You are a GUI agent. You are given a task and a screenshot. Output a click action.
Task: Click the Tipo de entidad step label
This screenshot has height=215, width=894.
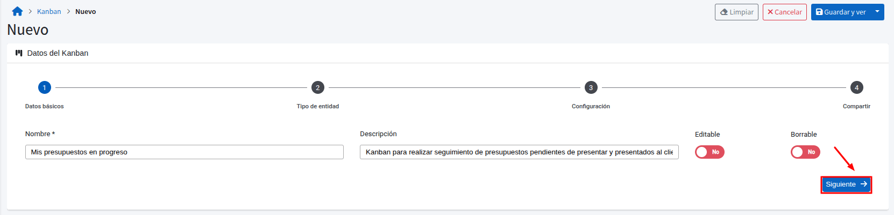[318, 106]
